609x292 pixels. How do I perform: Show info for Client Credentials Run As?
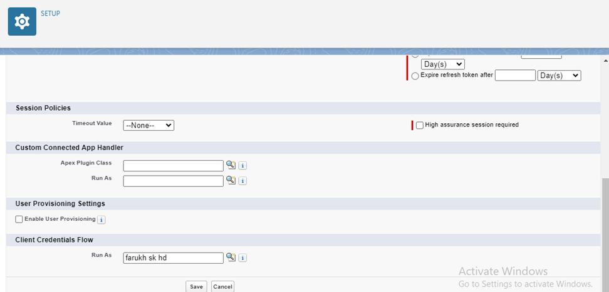point(242,258)
